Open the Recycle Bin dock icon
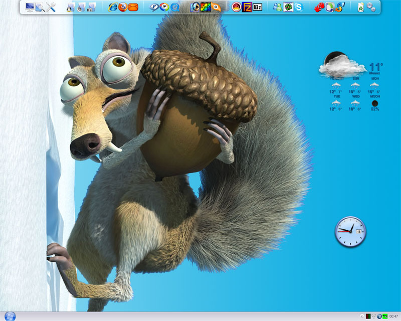401x321 pixels. click(360, 7)
